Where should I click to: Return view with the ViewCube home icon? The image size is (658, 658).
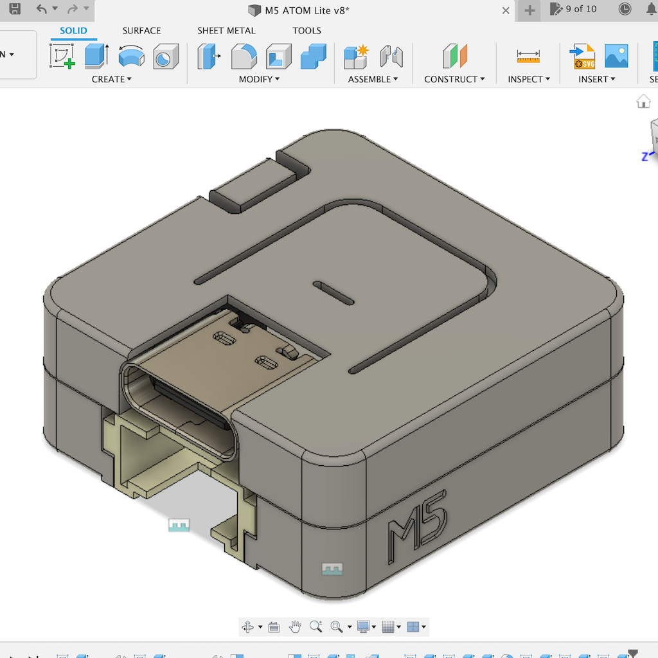643,101
